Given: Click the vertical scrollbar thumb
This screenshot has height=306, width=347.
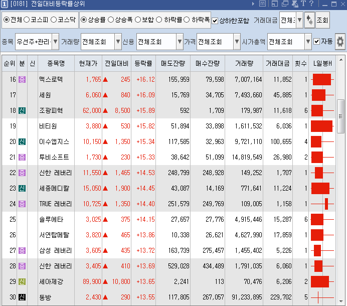Looking at the screenshot, I should [340, 116].
